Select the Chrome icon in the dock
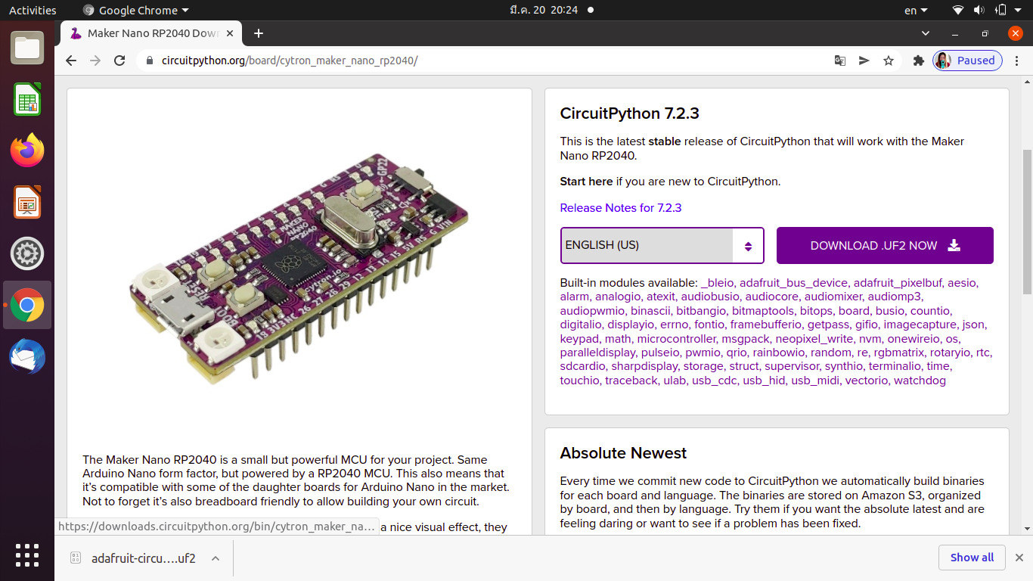The height and width of the screenshot is (581, 1033). coord(27,305)
